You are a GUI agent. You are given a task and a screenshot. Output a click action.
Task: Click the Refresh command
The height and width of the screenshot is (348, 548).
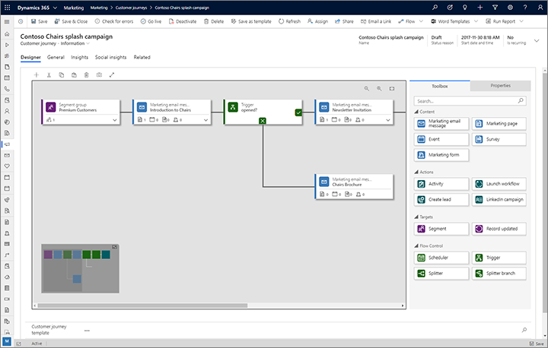coord(289,21)
